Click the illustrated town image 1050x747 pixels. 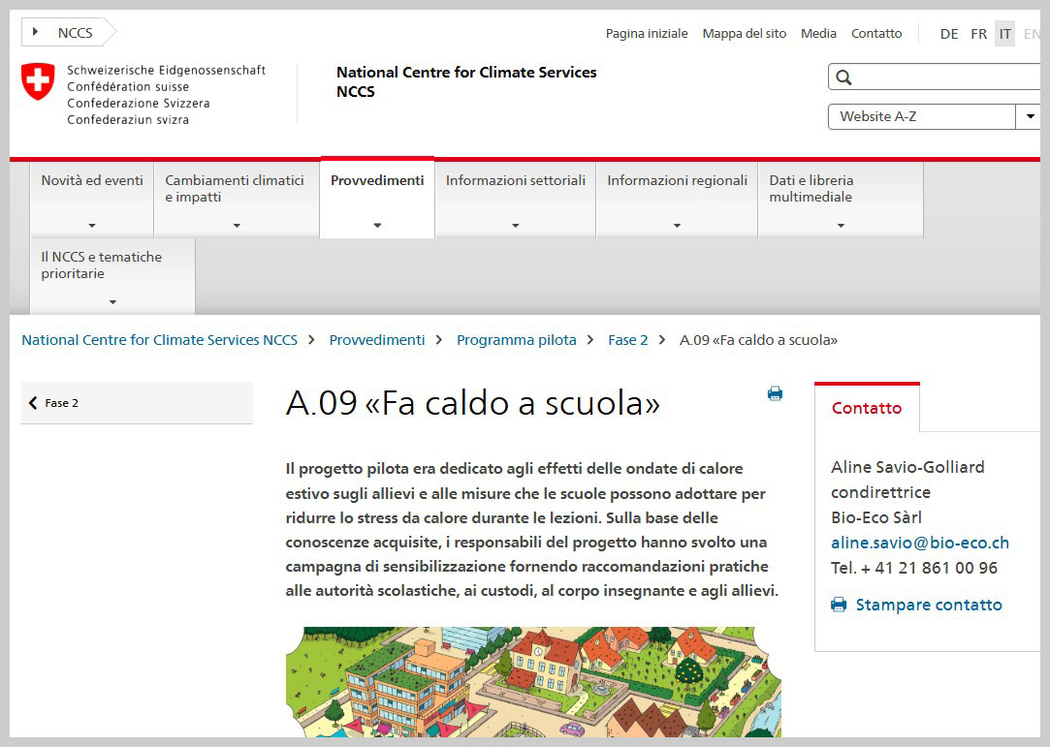[533, 681]
